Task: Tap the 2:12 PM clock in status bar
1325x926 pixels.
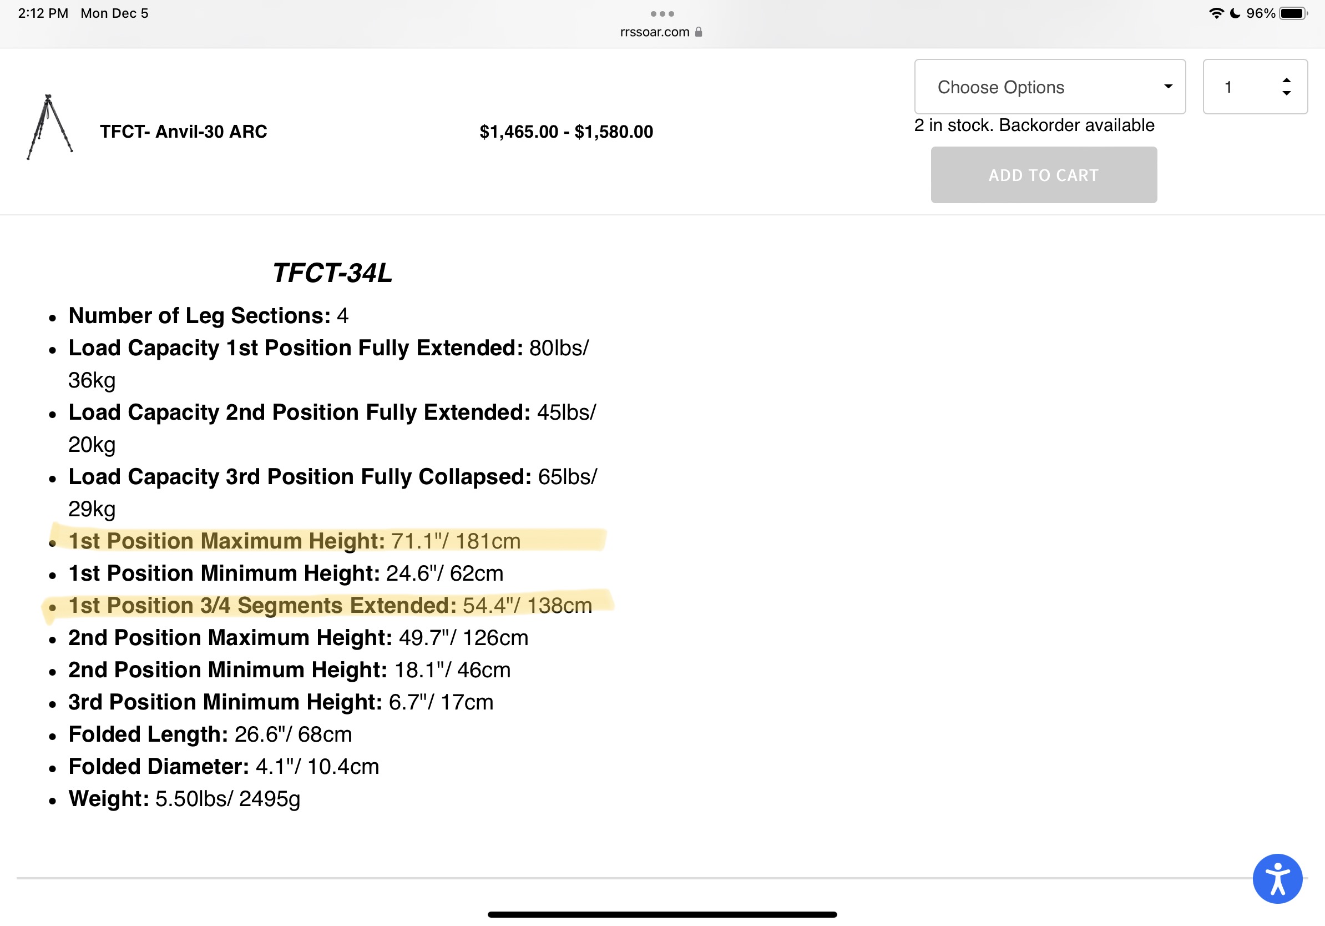Action: pos(43,13)
